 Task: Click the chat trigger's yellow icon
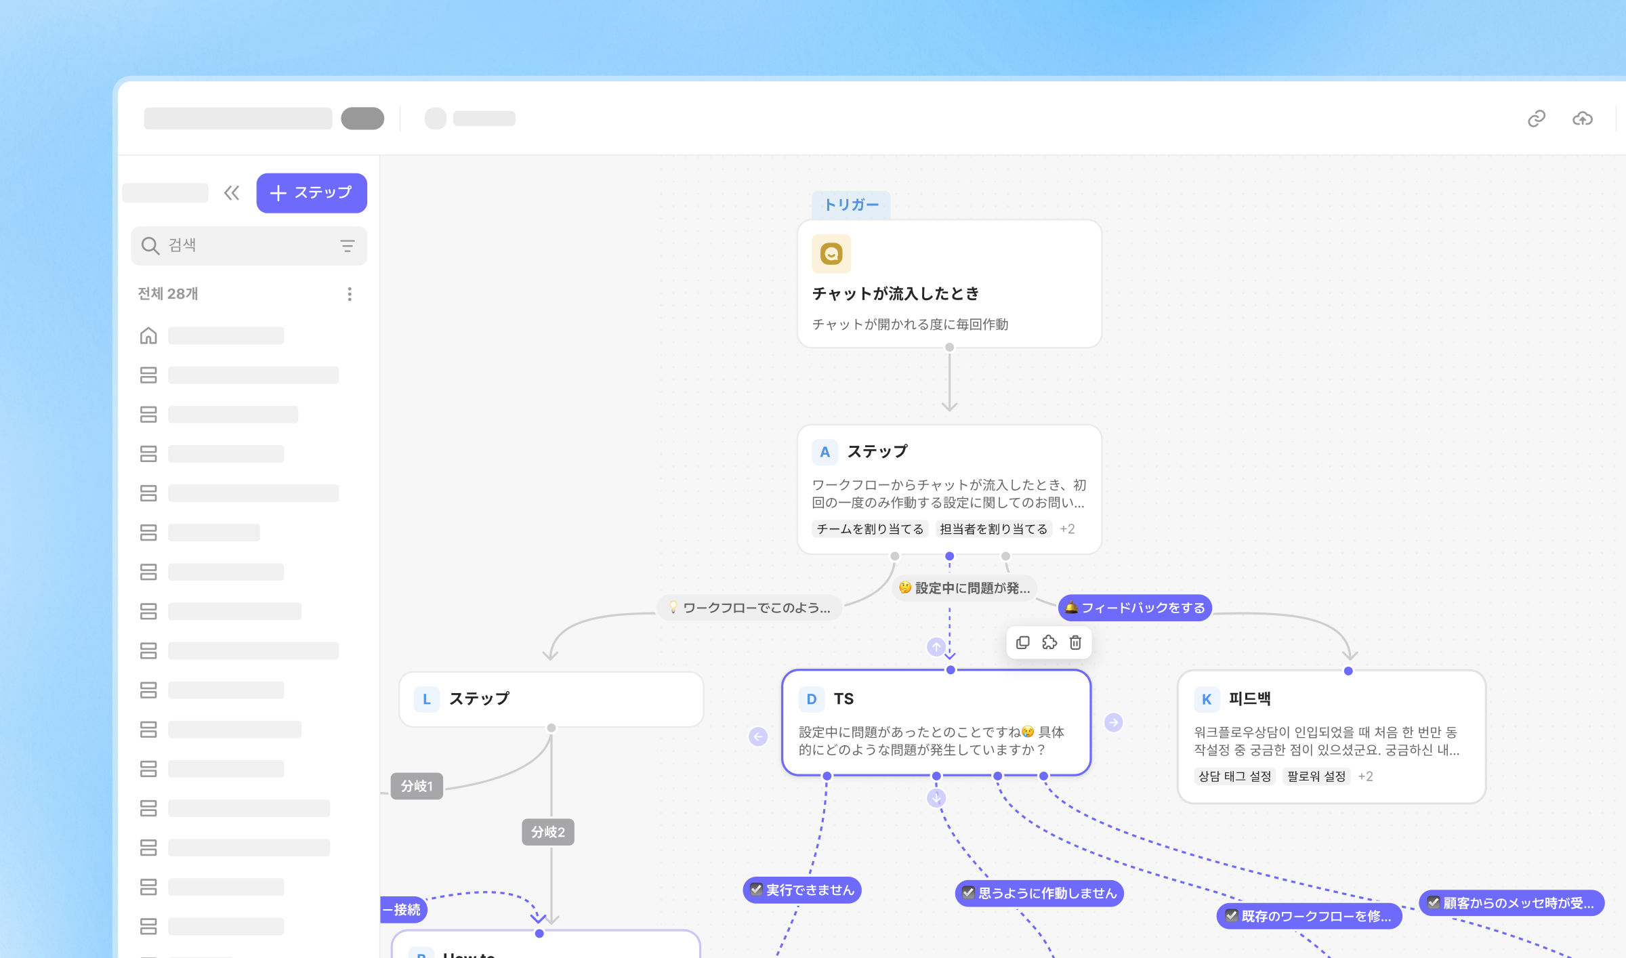point(831,253)
